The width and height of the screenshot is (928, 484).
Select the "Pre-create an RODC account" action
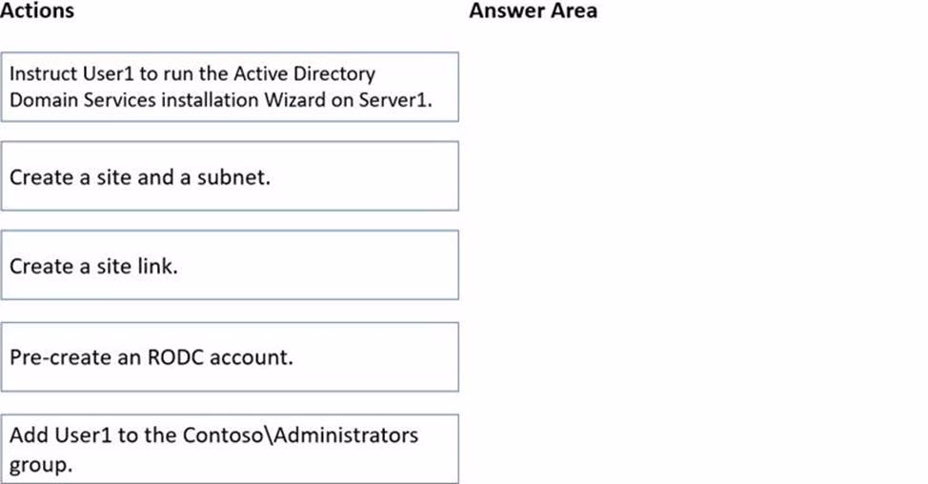tap(229, 357)
